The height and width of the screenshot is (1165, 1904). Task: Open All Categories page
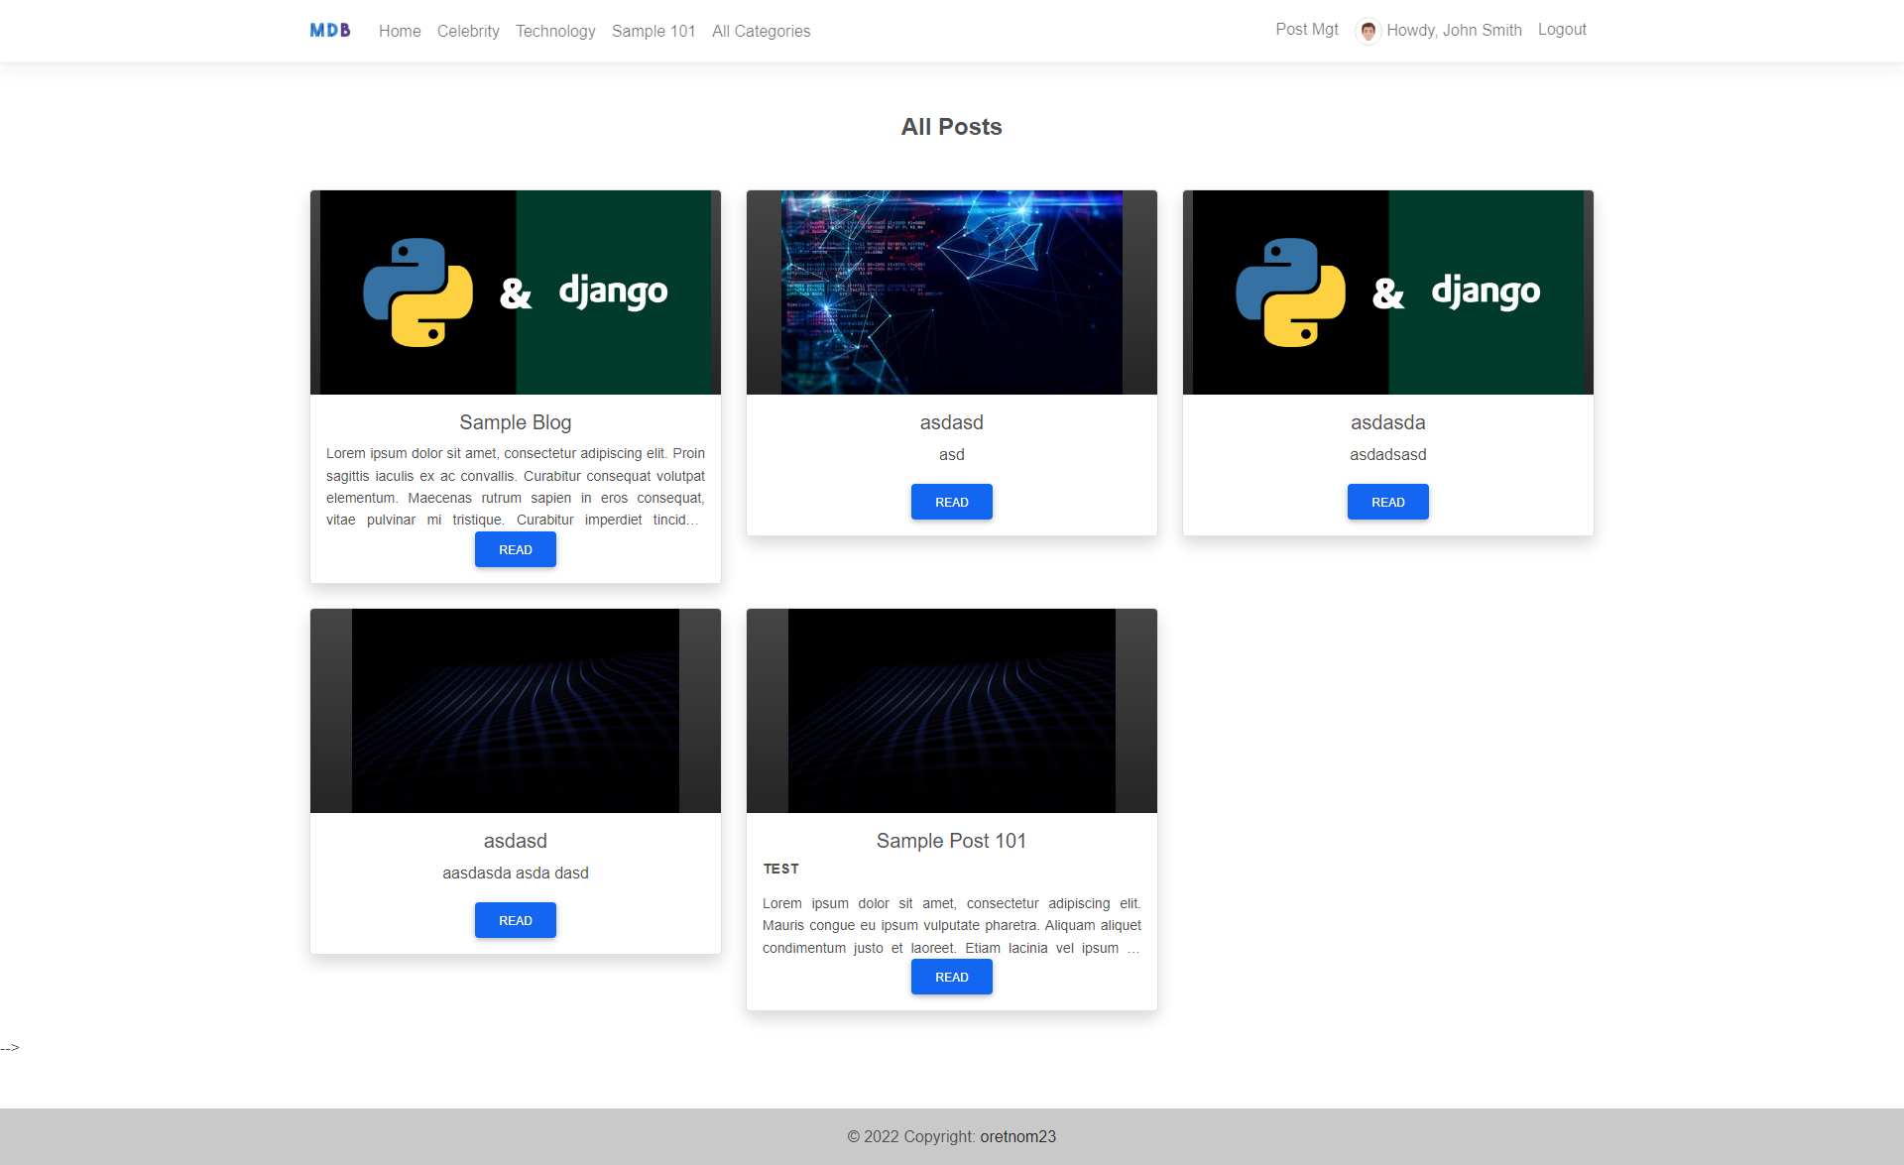click(761, 31)
